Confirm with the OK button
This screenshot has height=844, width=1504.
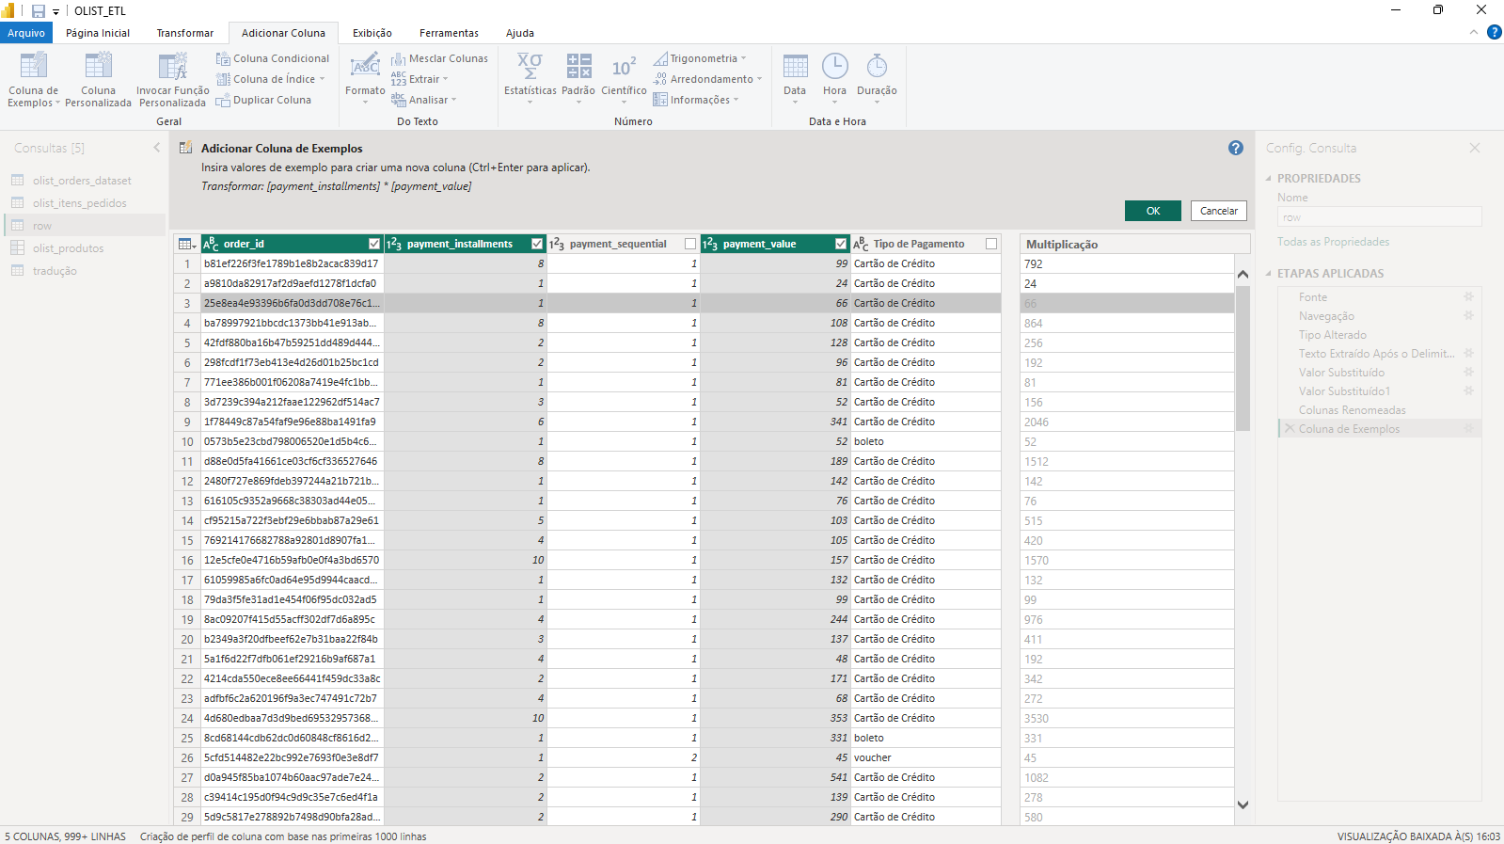pos(1152,211)
